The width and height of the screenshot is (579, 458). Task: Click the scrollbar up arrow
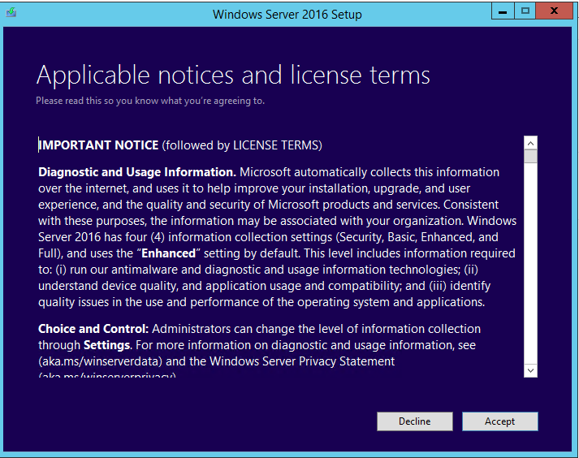(x=530, y=143)
